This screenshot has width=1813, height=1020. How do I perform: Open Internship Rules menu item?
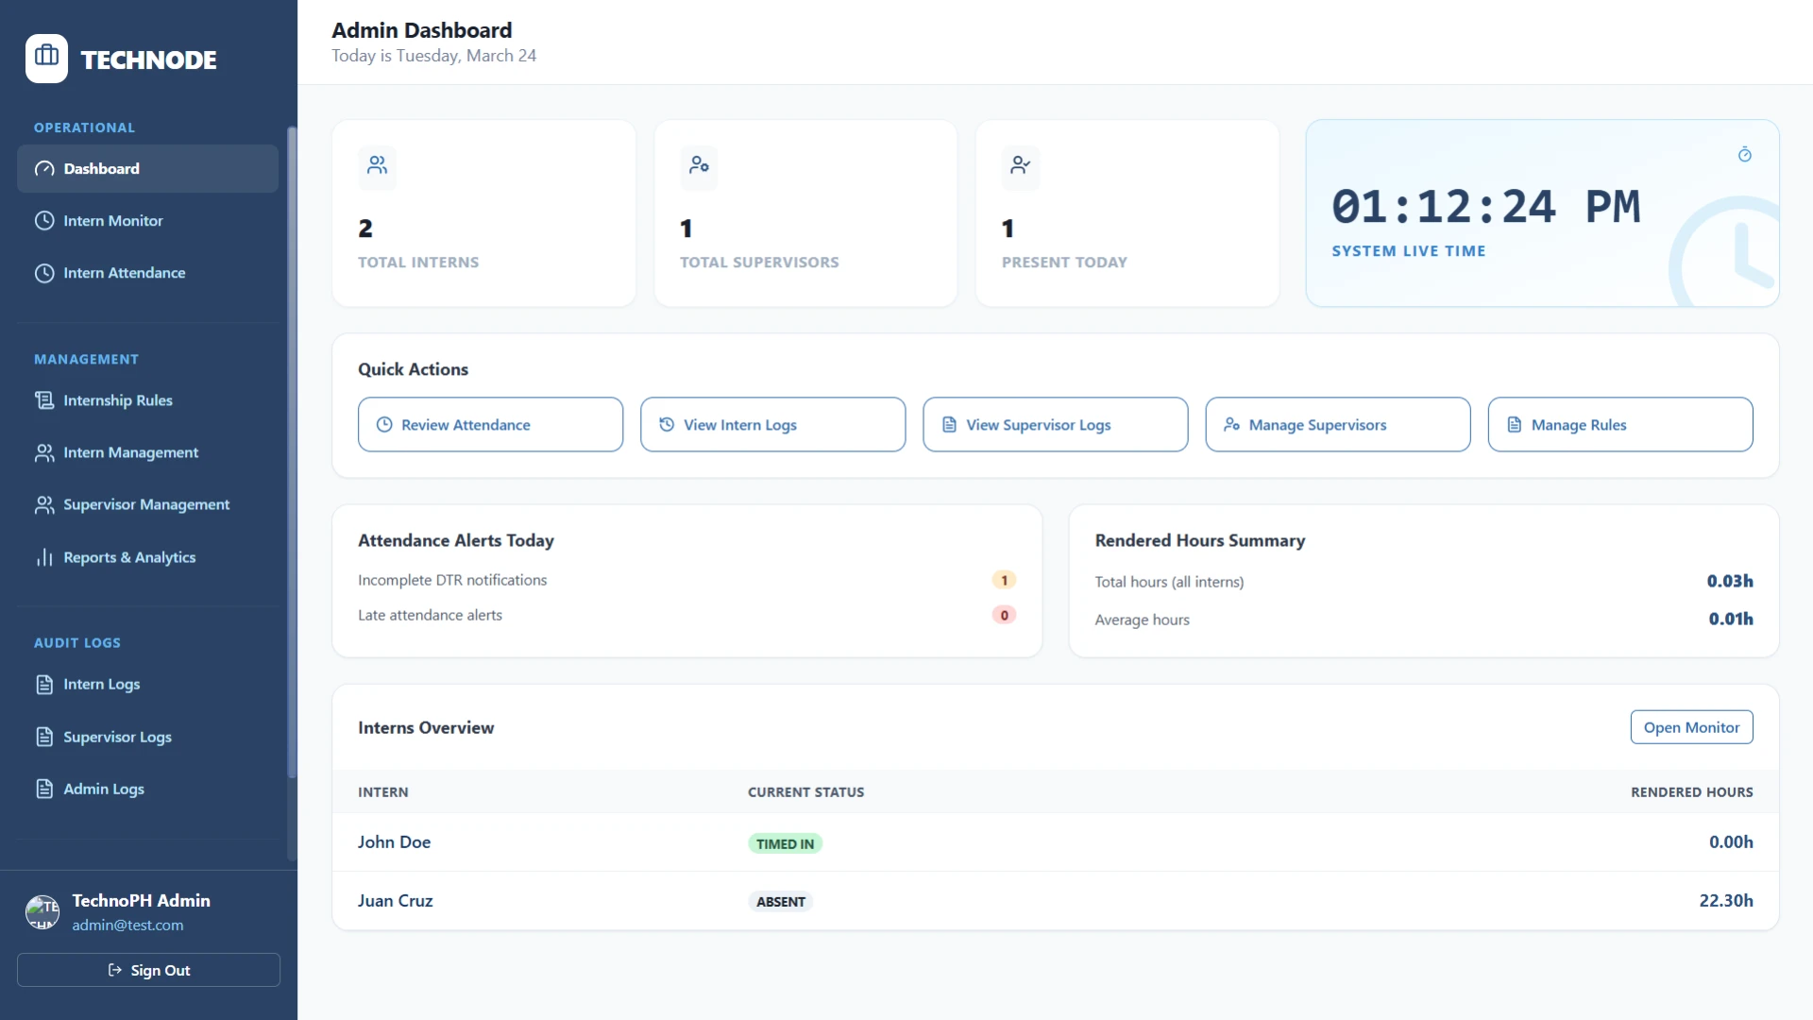tap(147, 400)
